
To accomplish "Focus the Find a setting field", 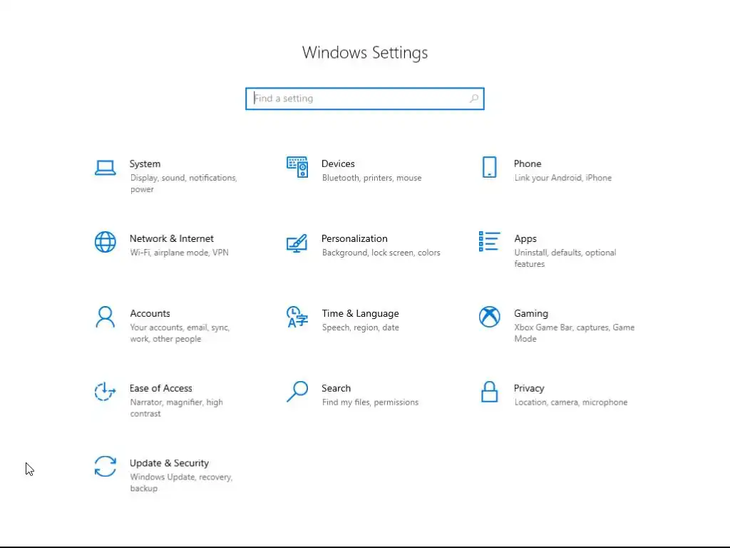I will [365, 98].
